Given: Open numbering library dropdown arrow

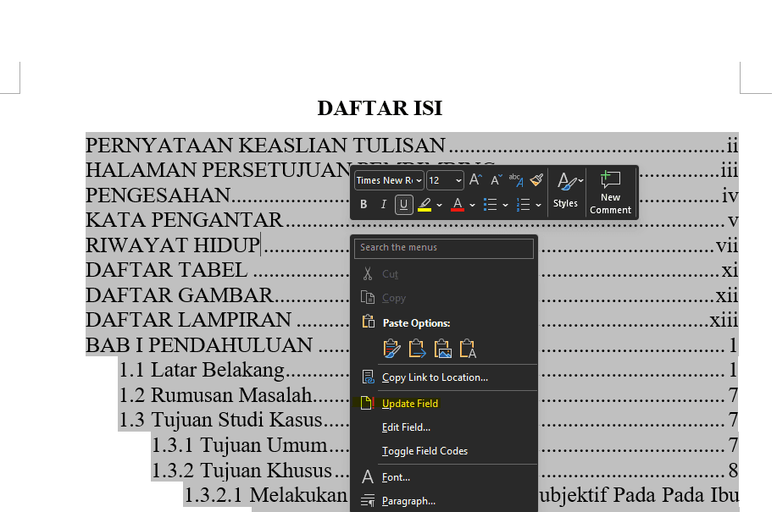Looking at the screenshot, I should (538, 205).
